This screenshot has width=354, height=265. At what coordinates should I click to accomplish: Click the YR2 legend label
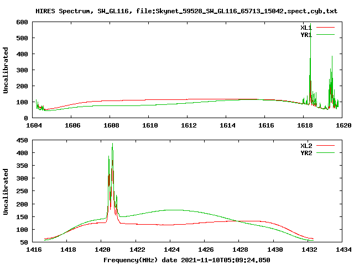coord(306,153)
